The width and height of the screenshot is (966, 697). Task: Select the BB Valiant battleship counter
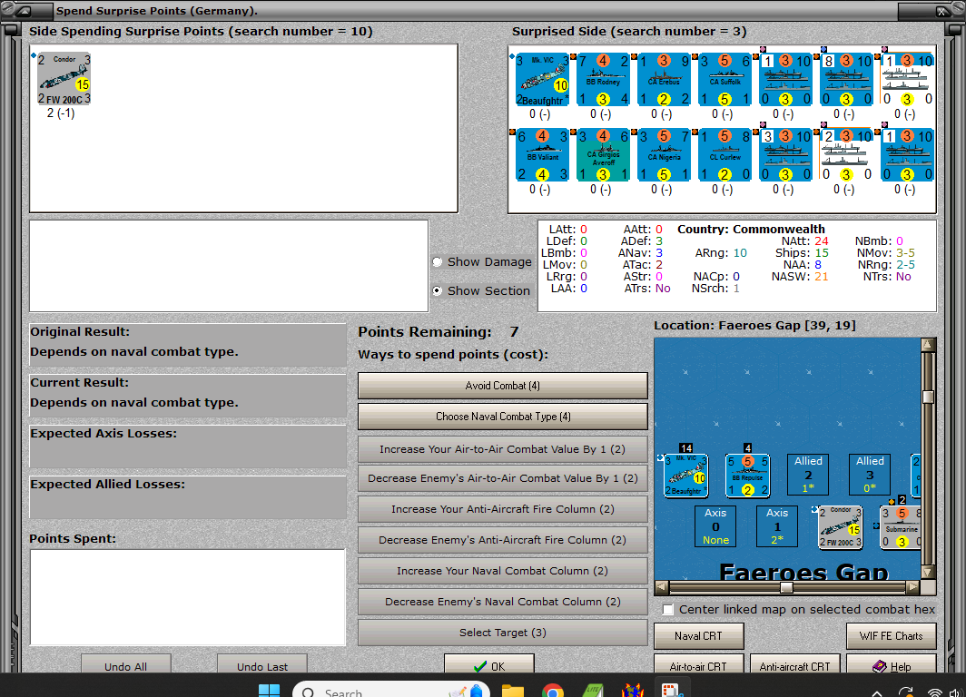[x=542, y=154]
